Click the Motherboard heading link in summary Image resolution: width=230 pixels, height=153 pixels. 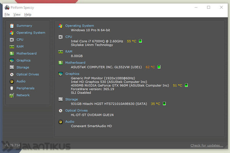pos(75,63)
